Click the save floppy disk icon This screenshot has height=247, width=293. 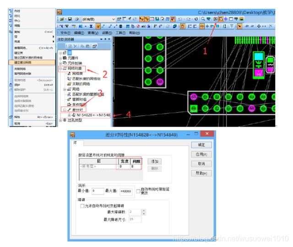(70, 19)
